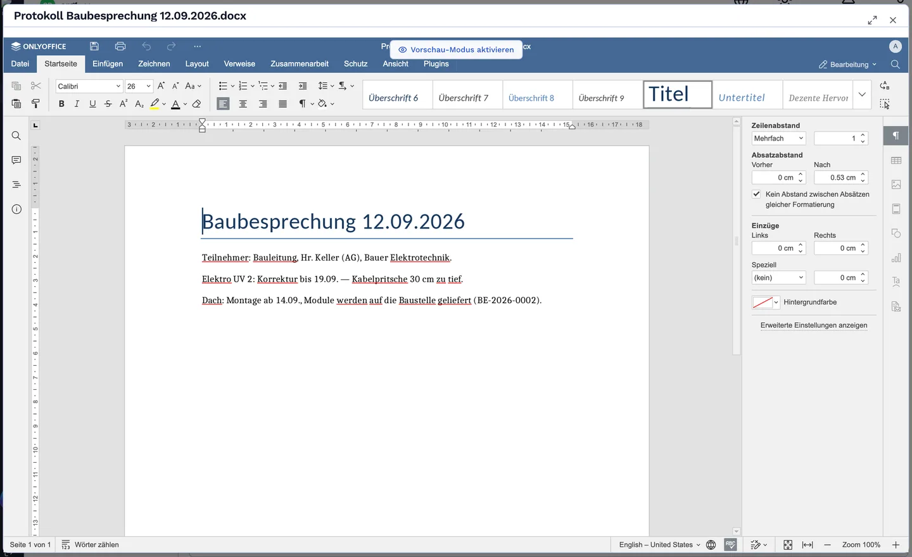Click the 'Nach' spacing field showing 0.53 cm
Image resolution: width=912 pixels, height=557 pixels.
pyautogui.click(x=840, y=178)
